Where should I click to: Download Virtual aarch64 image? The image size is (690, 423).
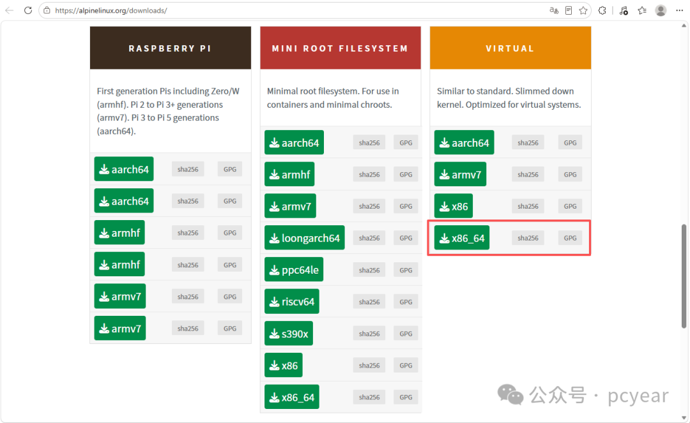464,142
